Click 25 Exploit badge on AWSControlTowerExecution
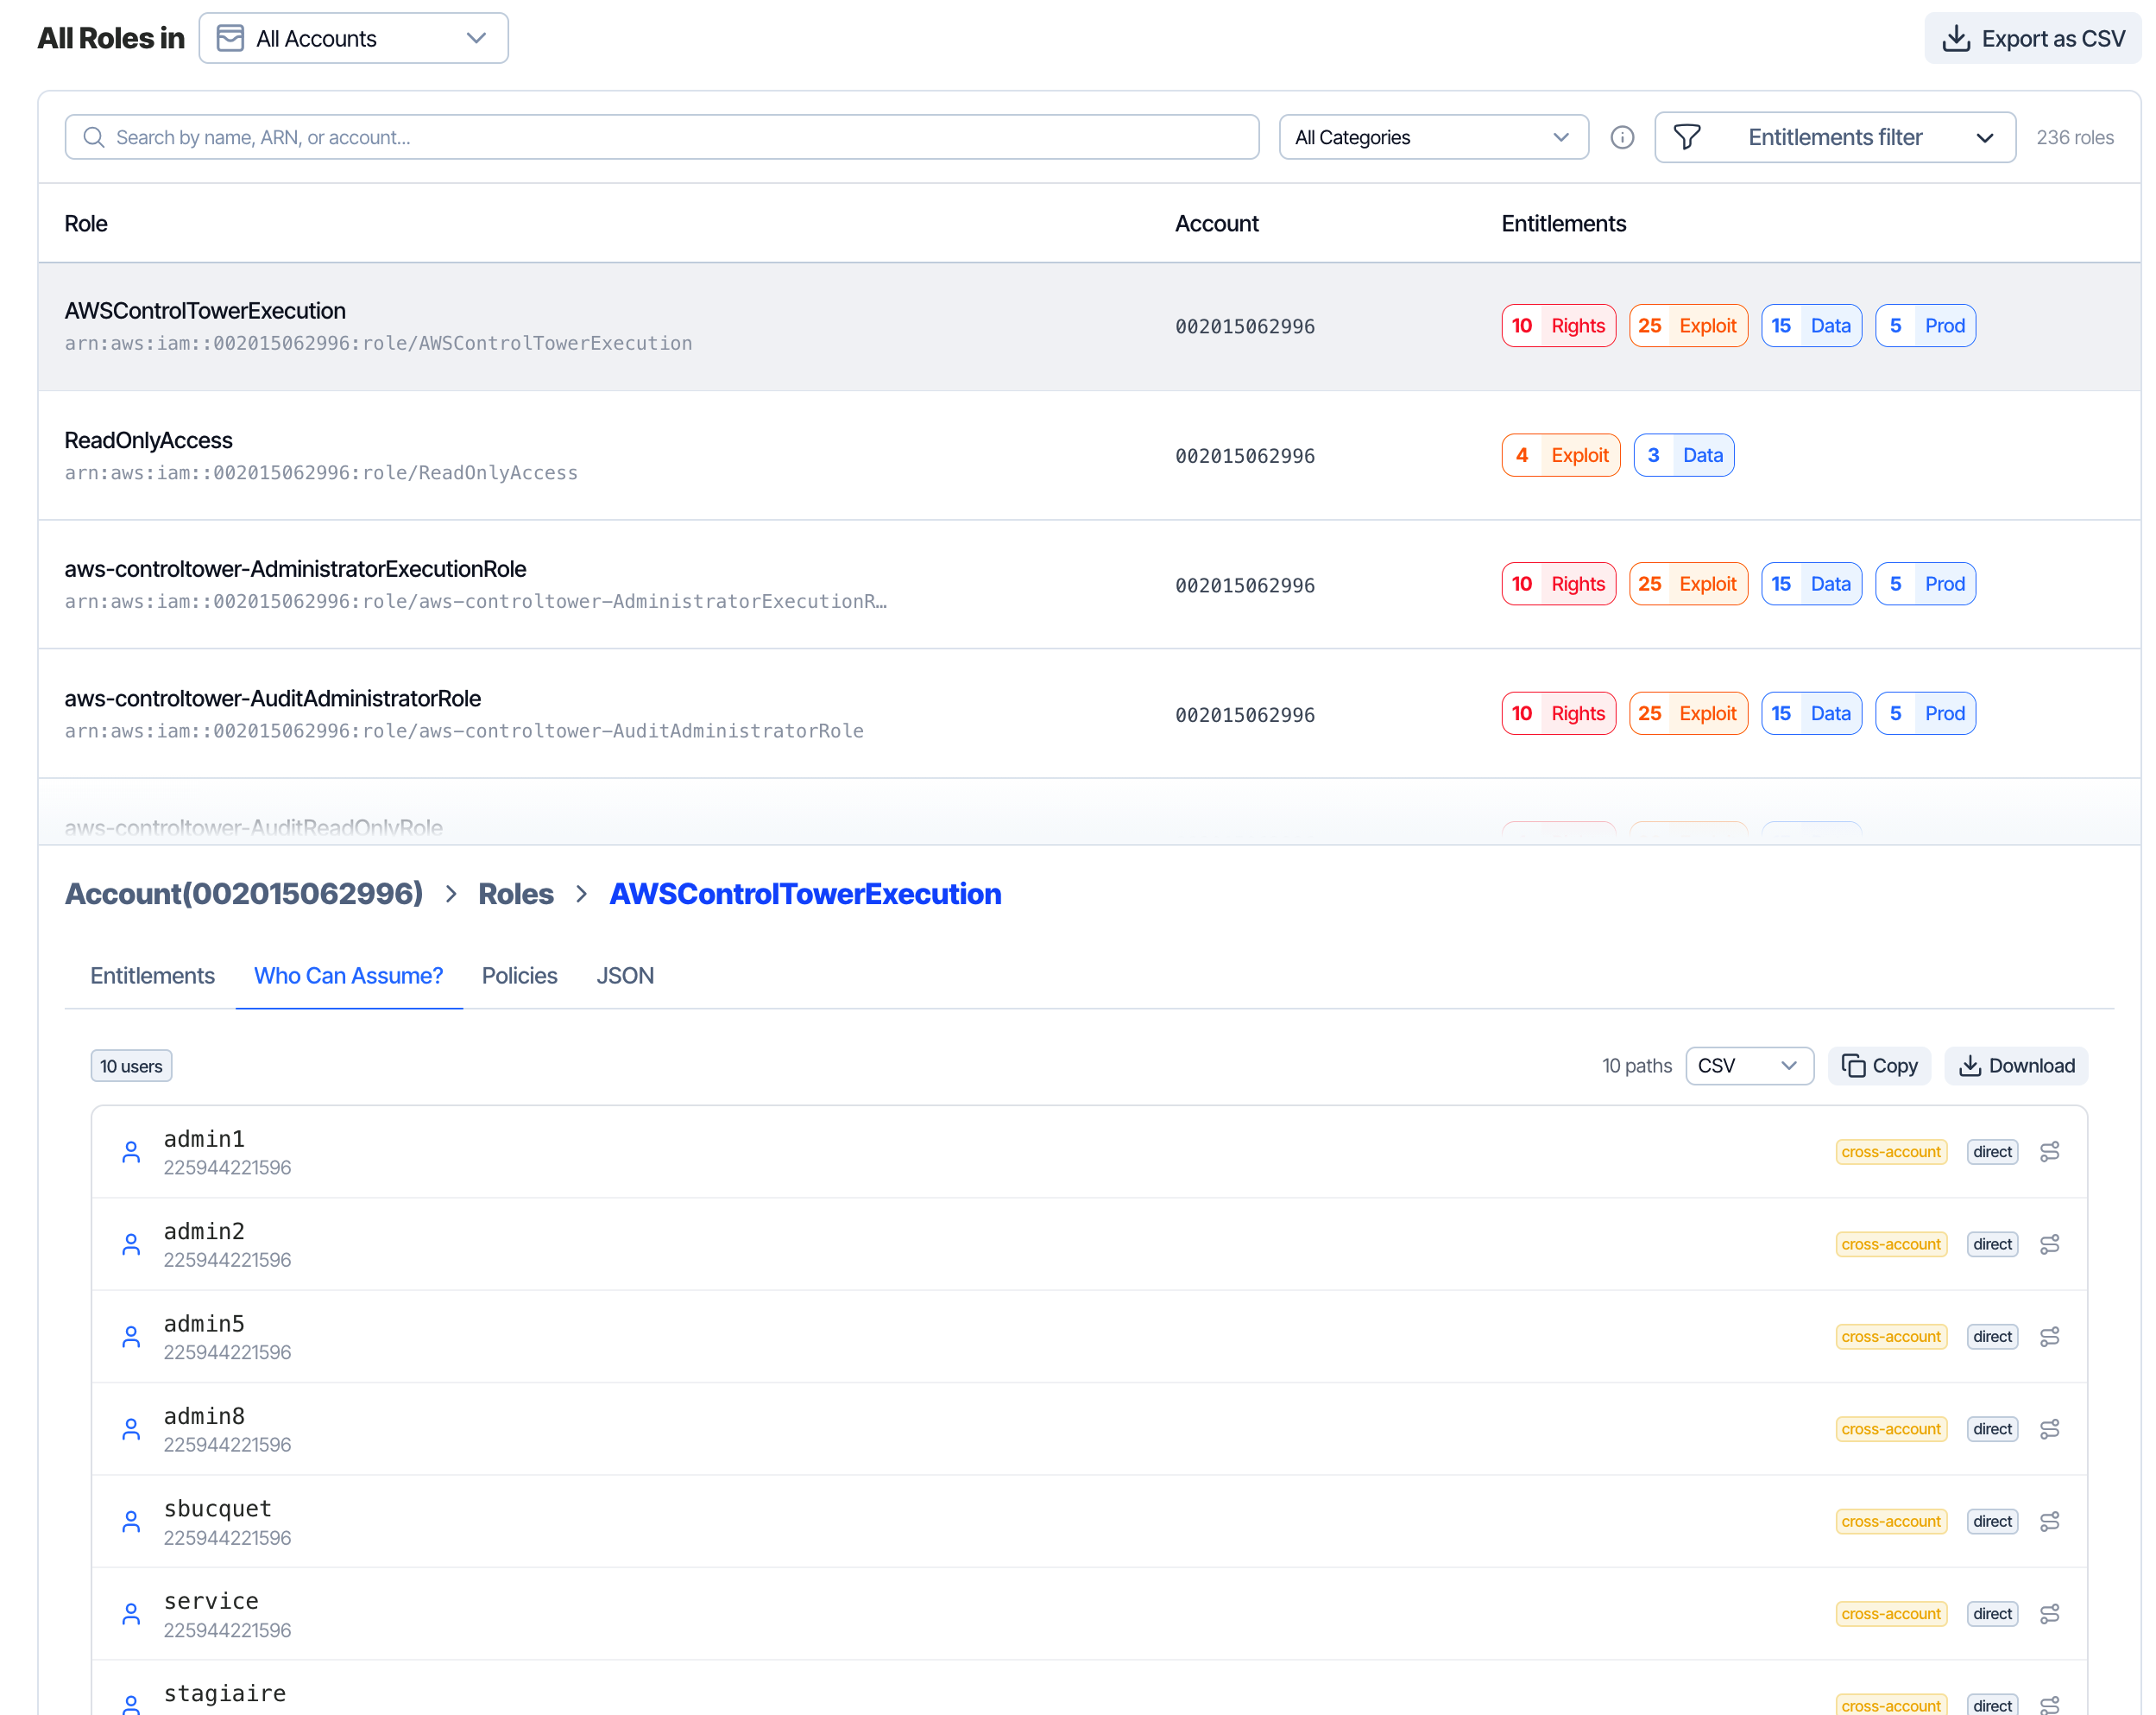 (x=1688, y=326)
